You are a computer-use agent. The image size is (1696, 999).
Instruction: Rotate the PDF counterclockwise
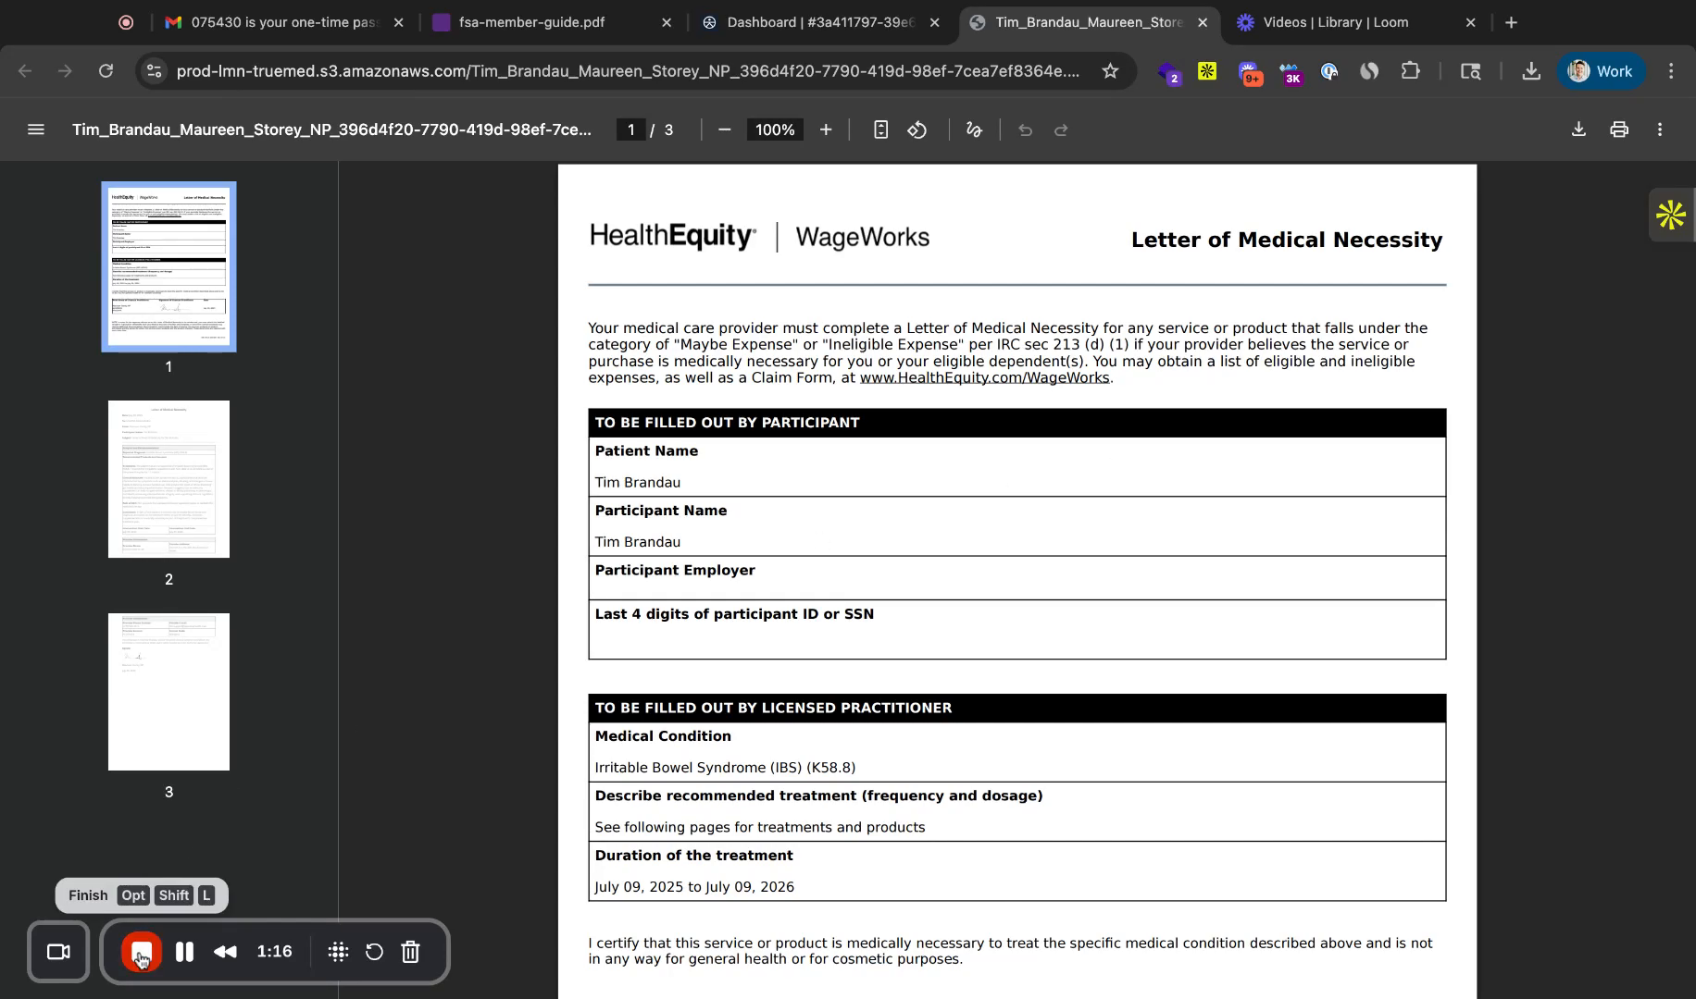[917, 129]
